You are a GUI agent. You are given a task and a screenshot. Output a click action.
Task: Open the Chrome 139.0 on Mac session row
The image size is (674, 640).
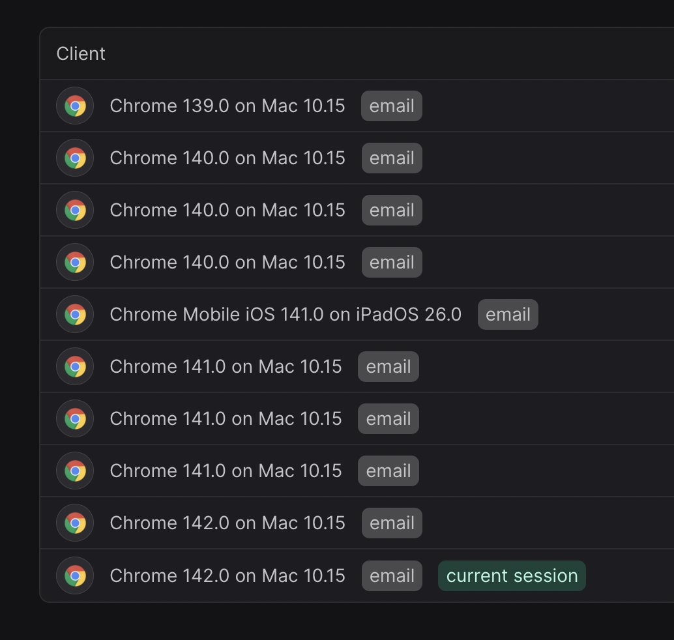(228, 106)
